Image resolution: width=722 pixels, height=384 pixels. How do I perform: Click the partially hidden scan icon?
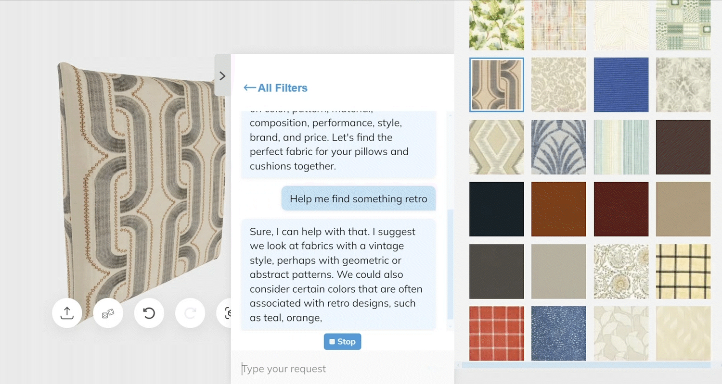pyautogui.click(x=224, y=313)
